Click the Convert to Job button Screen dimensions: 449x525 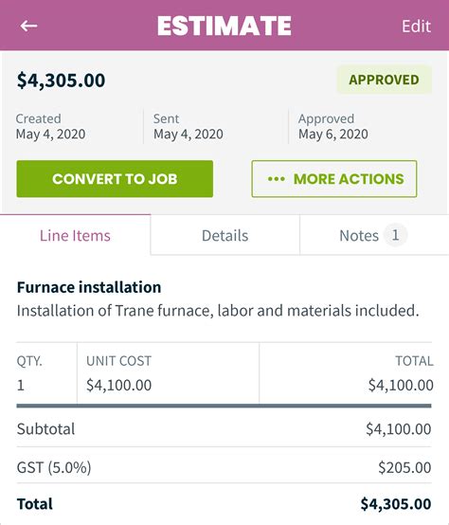pyautogui.click(x=115, y=179)
